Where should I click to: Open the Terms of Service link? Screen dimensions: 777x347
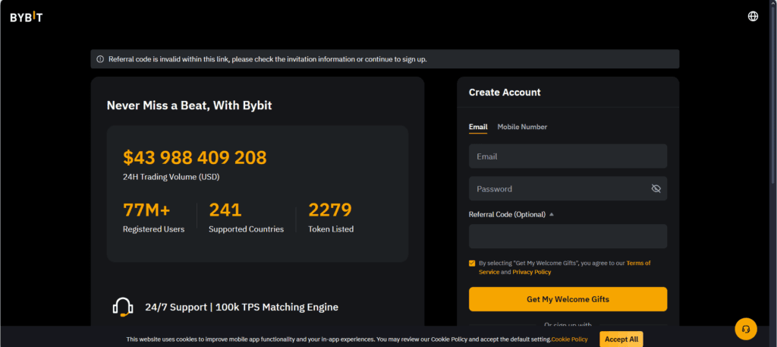(x=637, y=263)
